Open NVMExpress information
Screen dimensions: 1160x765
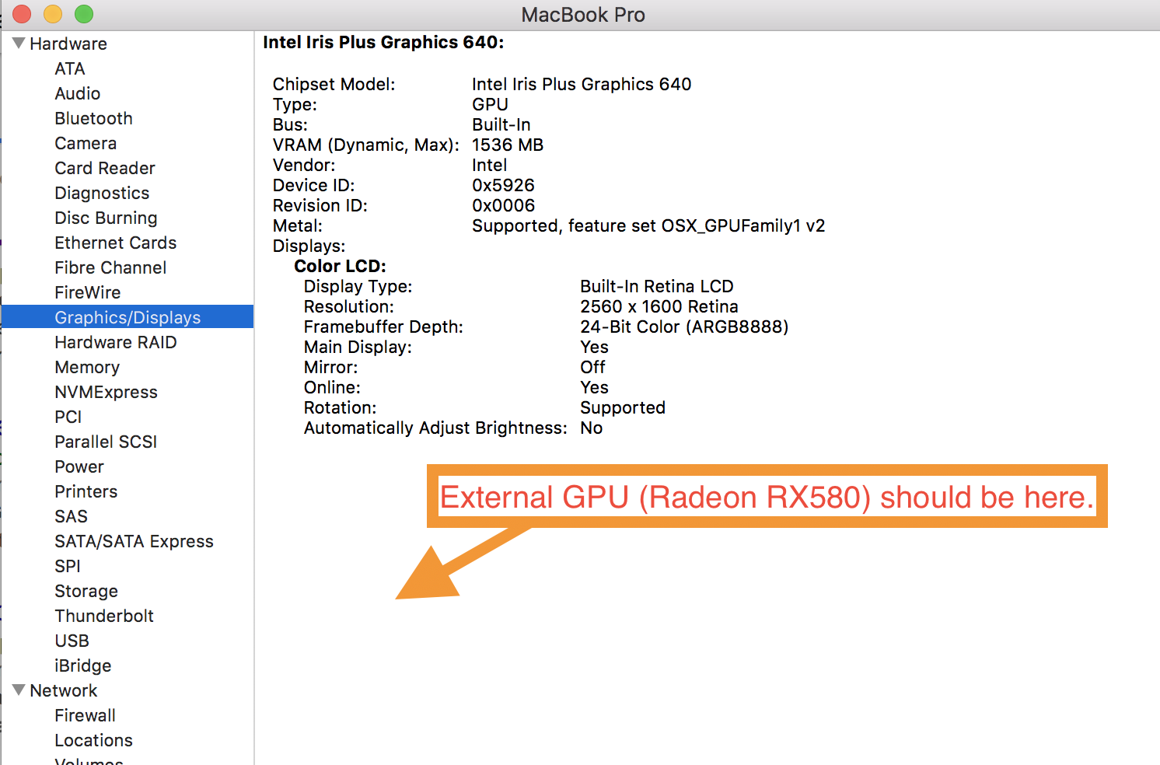[107, 392]
